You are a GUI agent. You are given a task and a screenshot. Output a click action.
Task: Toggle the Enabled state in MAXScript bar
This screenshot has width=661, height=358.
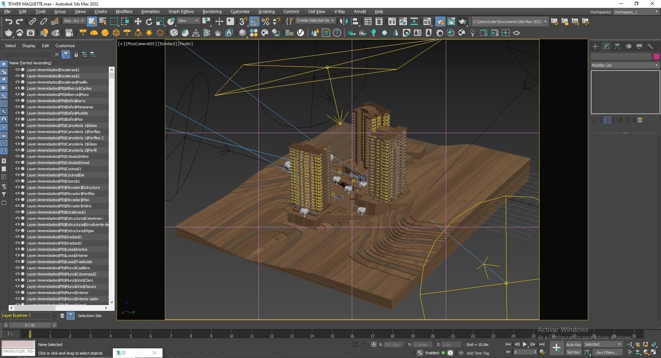coord(444,353)
